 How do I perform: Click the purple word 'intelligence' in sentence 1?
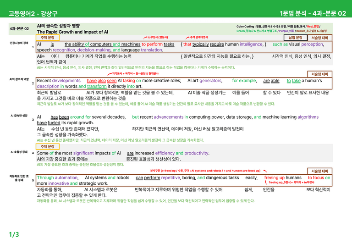[251, 44]
